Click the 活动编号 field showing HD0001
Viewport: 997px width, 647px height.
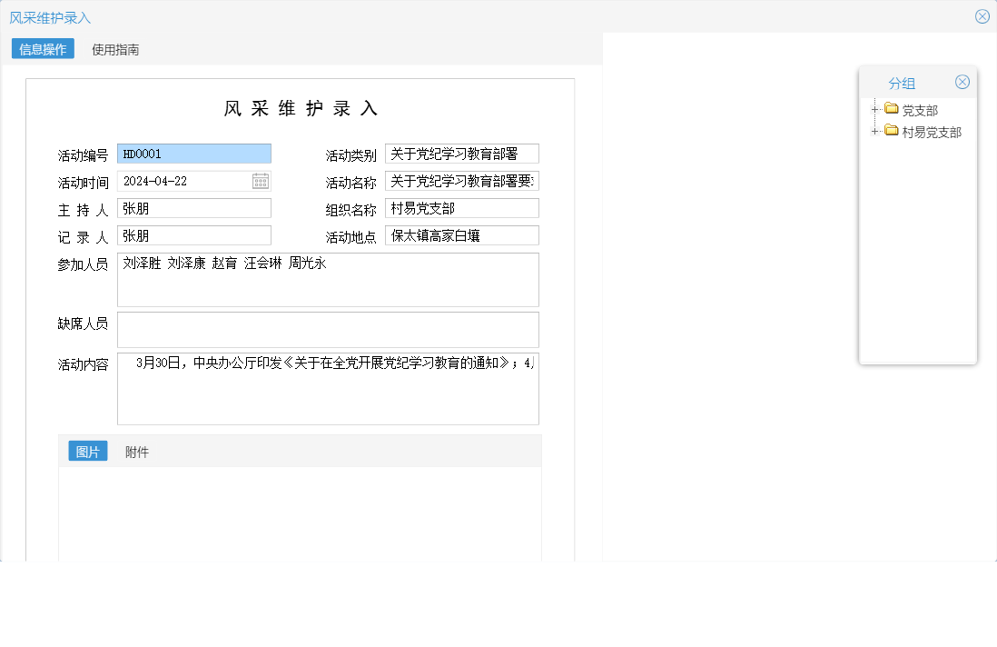click(193, 153)
